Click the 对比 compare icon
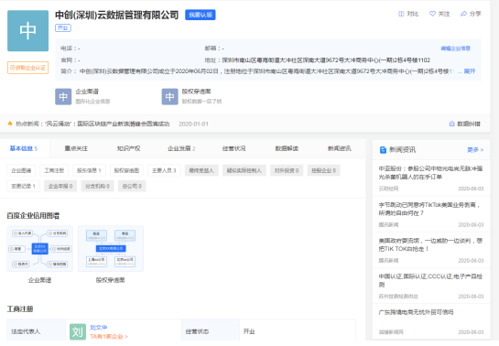Image resolution: width=499 pixels, height=346 pixels. click(x=401, y=14)
